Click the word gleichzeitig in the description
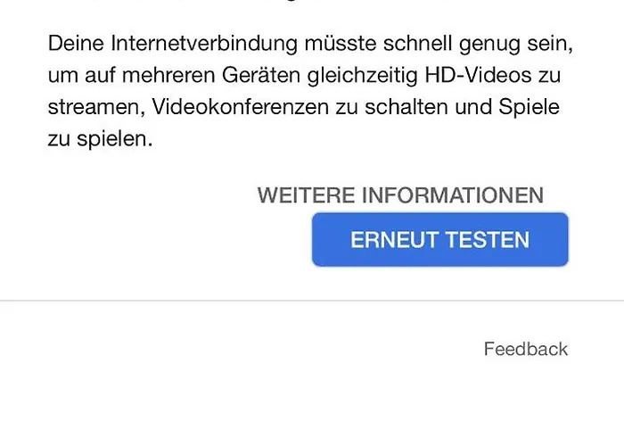The height and width of the screenshot is (446, 624). tap(362, 76)
